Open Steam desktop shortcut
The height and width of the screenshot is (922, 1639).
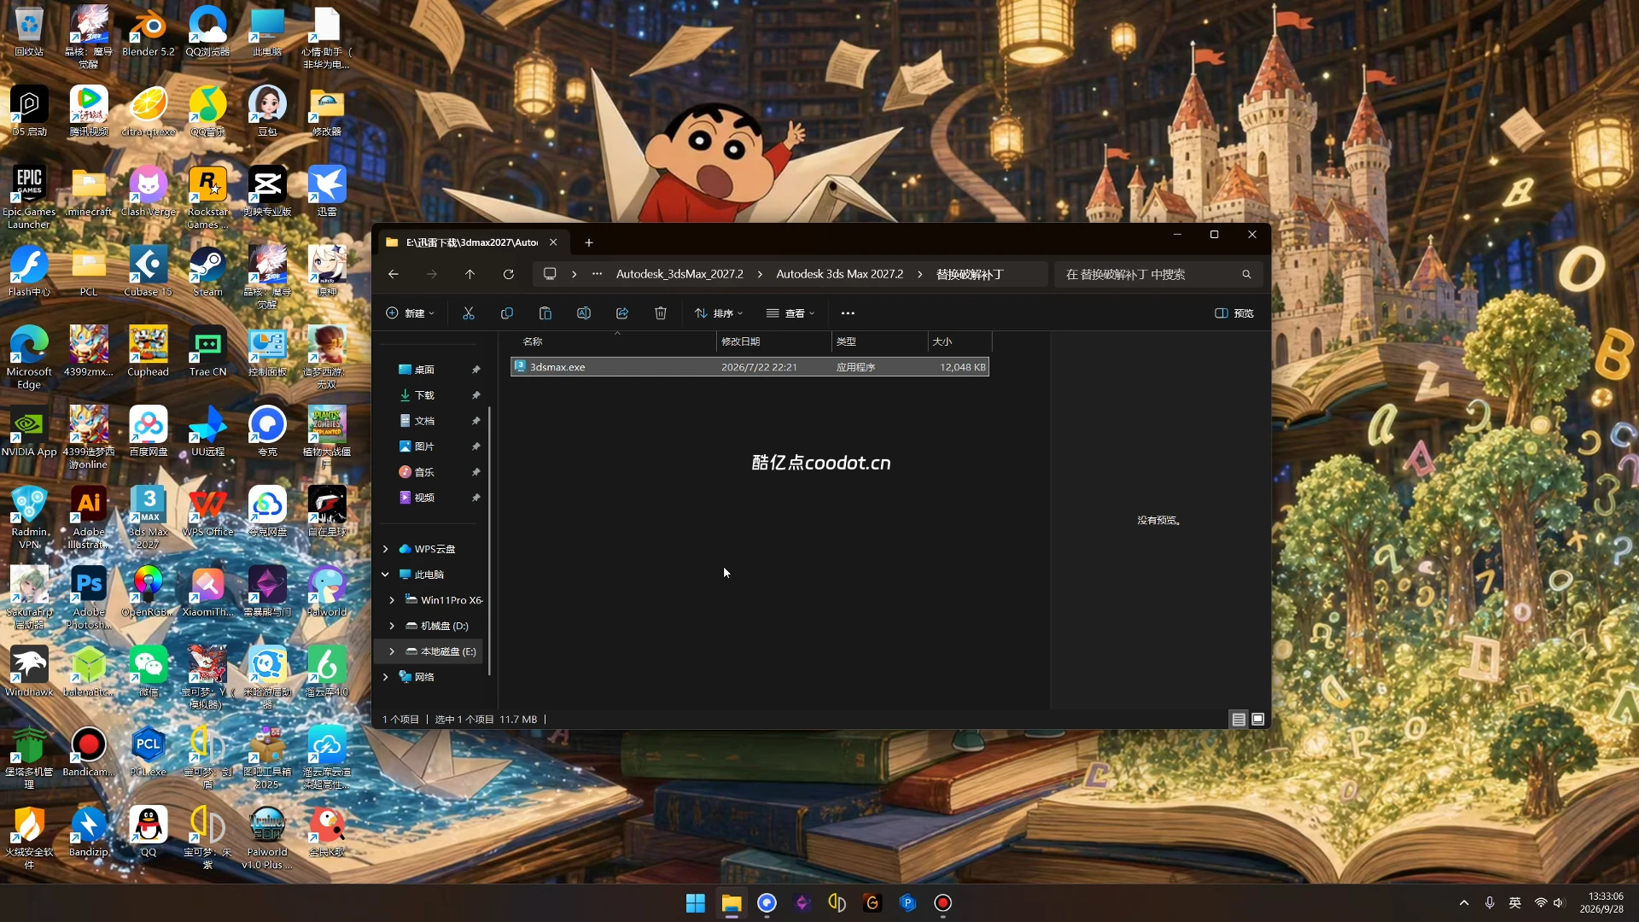pos(207,272)
